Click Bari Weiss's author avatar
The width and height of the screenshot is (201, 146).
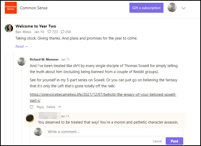(x=9, y=28)
